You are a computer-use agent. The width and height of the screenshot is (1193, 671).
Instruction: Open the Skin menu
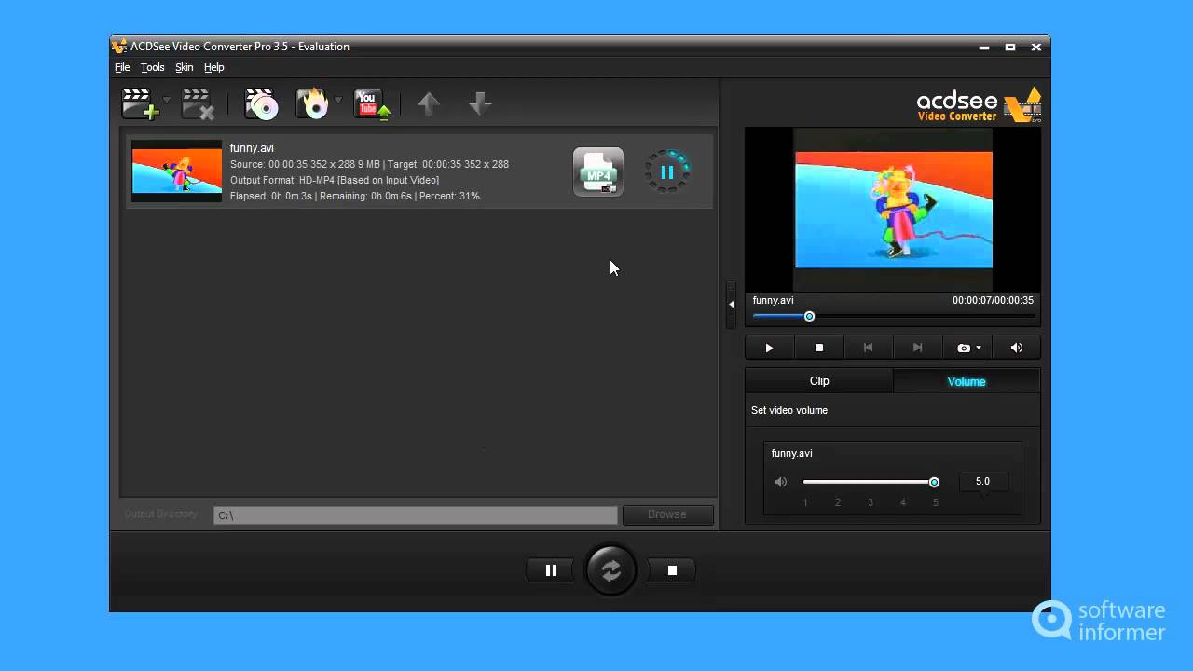[185, 67]
